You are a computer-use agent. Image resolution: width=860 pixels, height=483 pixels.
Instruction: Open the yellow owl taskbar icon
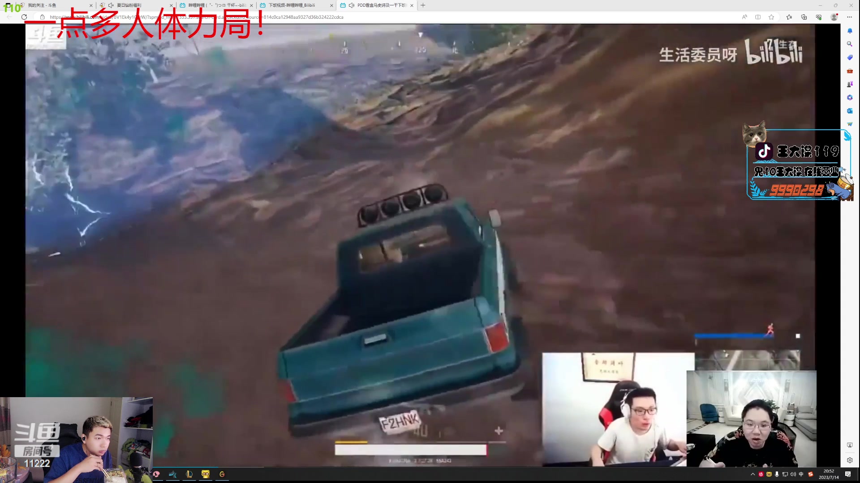click(x=206, y=474)
